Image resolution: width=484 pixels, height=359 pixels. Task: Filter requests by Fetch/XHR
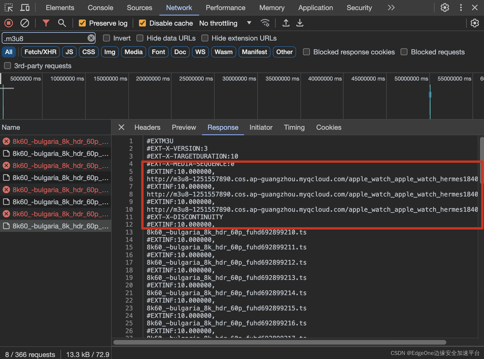40,52
